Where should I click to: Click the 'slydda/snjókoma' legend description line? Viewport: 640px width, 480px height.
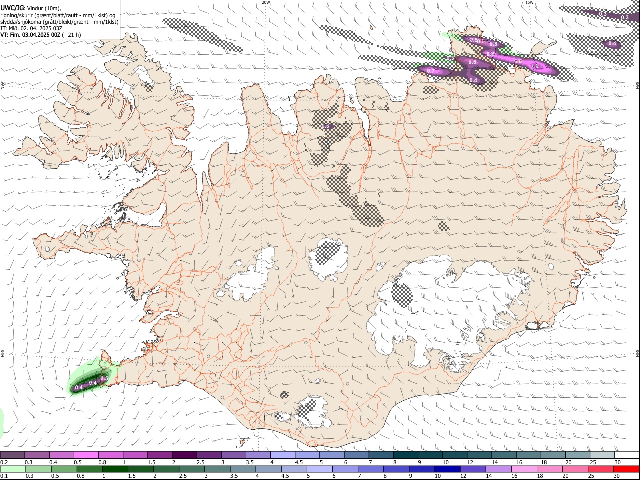click(60, 22)
